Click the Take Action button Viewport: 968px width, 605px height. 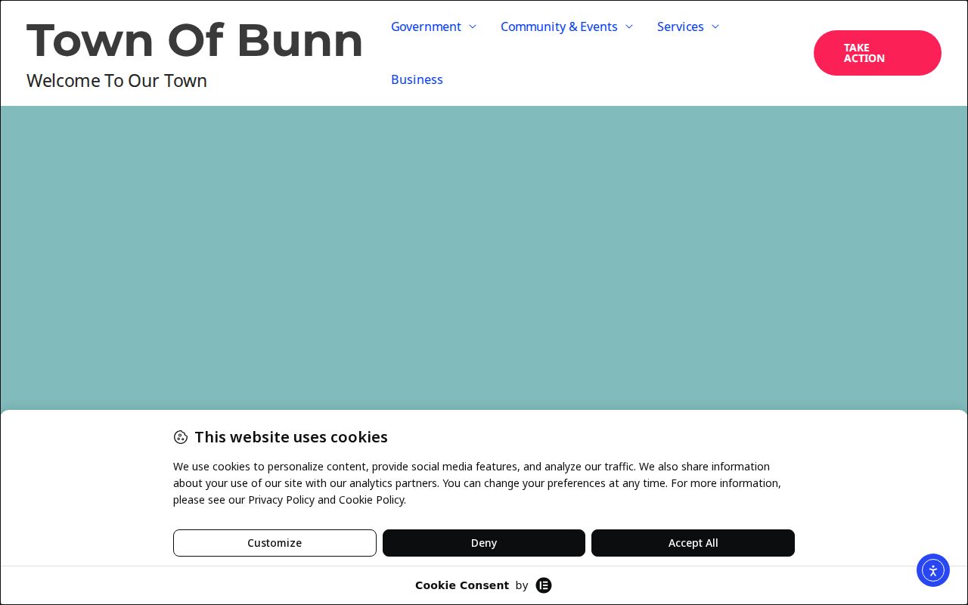pyautogui.click(x=877, y=53)
